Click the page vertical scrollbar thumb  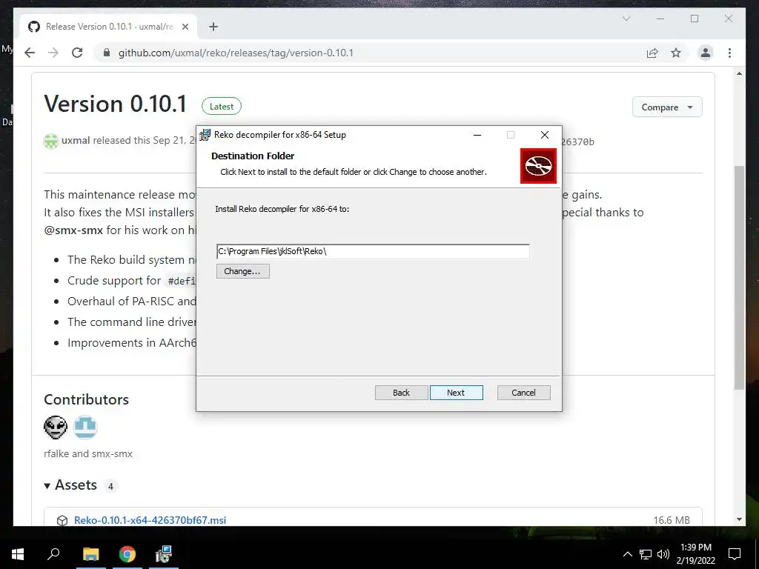tap(739, 278)
